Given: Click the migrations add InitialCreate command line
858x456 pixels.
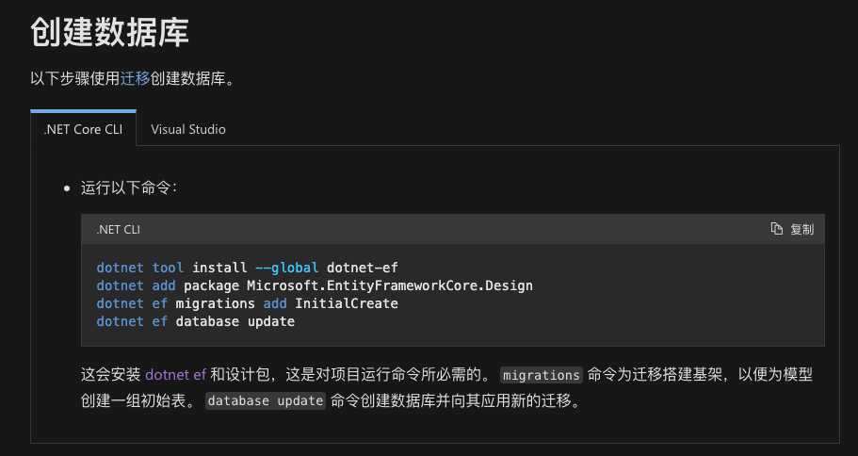Looking at the screenshot, I should [x=247, y=303].
